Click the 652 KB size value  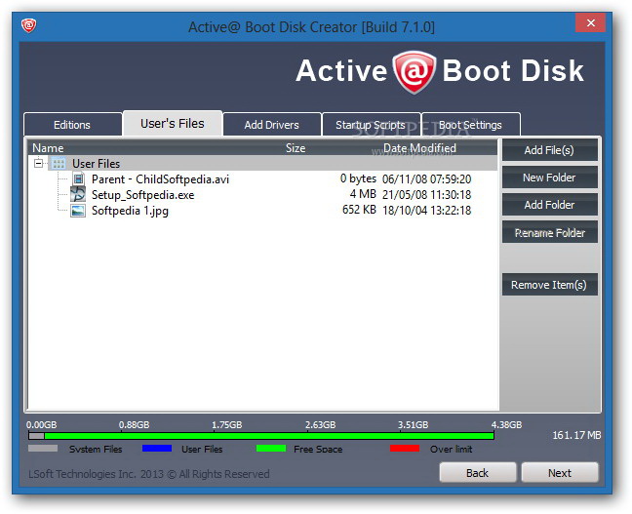(359, 210)
